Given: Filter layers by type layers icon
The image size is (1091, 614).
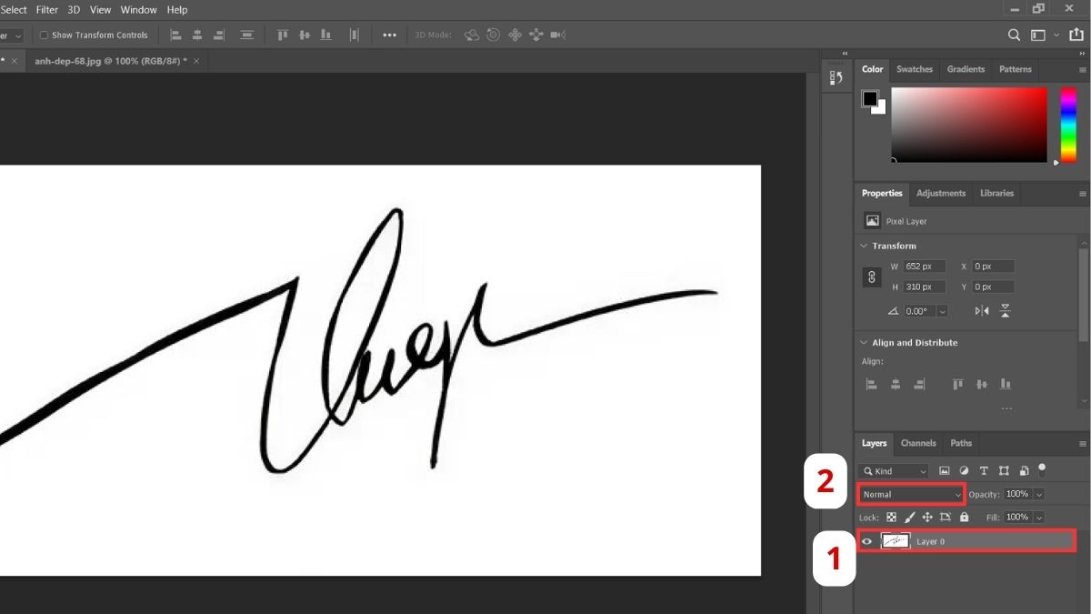Looking at the screenshot, I should 984,471.
